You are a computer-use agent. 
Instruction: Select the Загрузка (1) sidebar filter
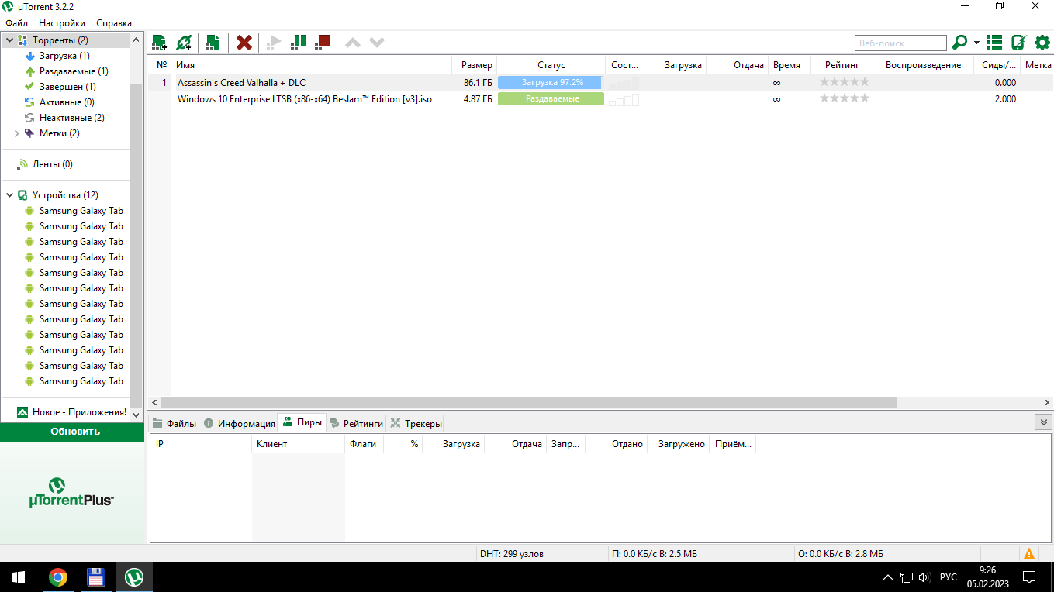(x=64, y=56)
